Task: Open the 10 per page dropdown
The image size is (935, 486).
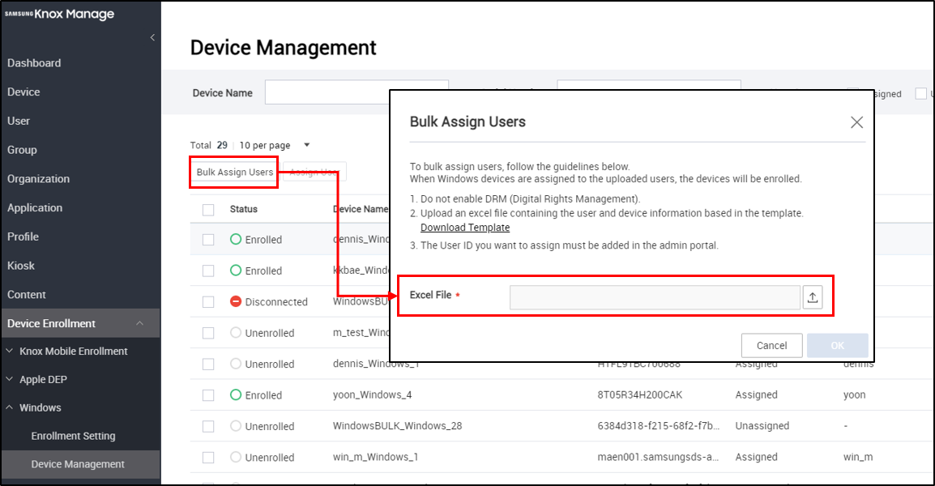Action: click(275, 145)
